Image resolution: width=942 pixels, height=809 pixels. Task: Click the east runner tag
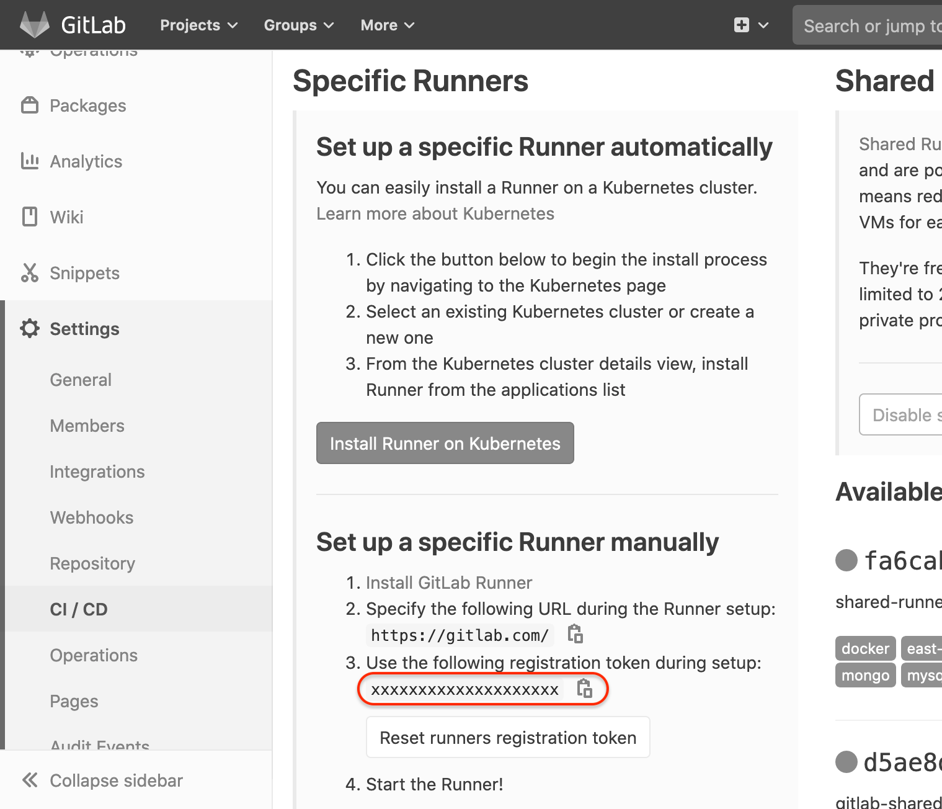pyautogui.click(x=922, y=648)
